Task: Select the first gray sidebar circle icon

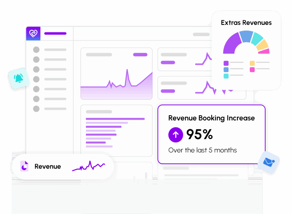Action: pos(36,50)
